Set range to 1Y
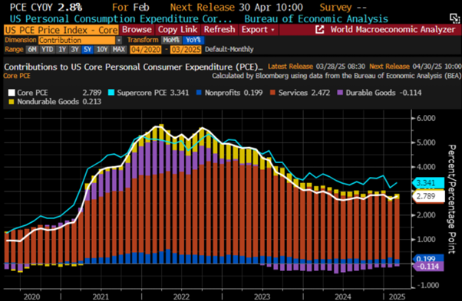462x301 pixels. (62, 49)
